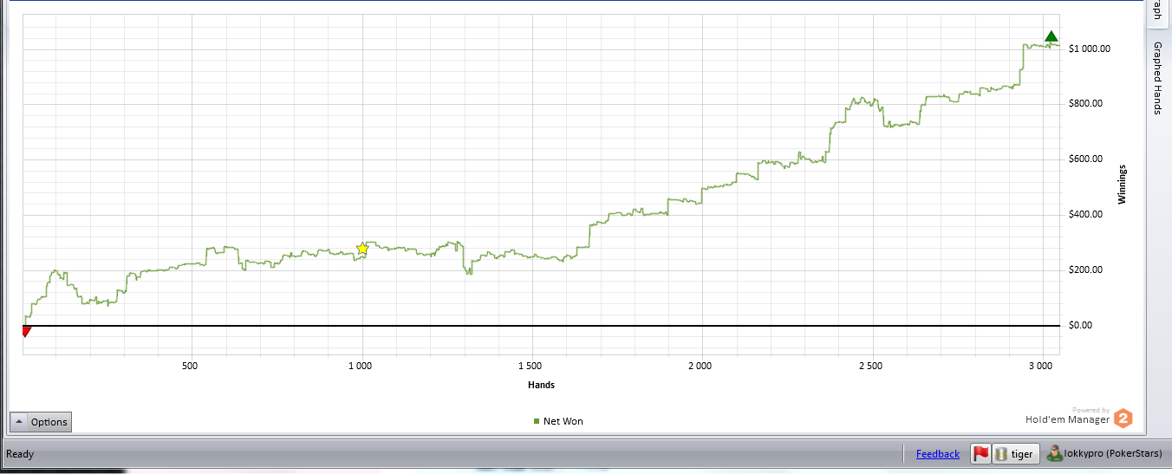Viewport: 1172px width, 474px height.
Task: Click the red down-triangle low marker
Action: (26, 331)
